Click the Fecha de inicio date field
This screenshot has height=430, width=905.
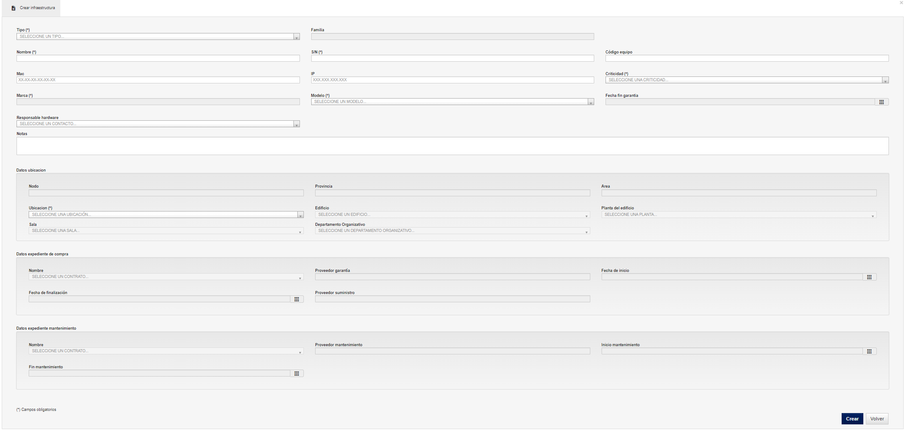tap(732, 277)
